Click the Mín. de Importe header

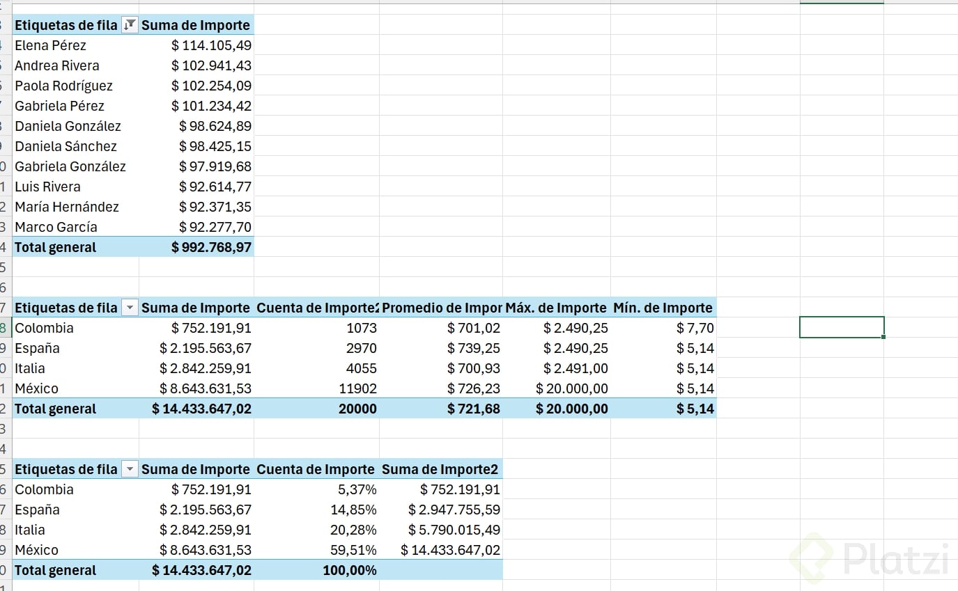click(x=663, y=308)
